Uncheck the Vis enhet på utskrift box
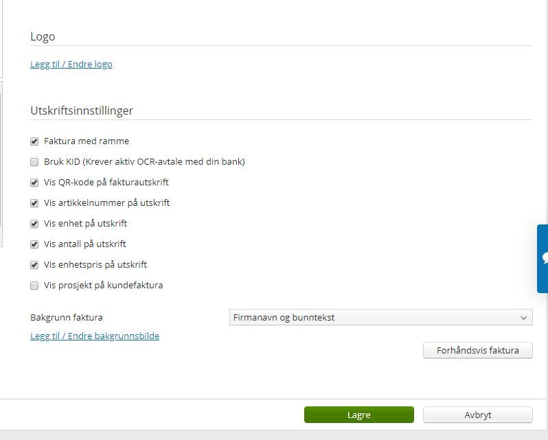 tap(34, 224)
